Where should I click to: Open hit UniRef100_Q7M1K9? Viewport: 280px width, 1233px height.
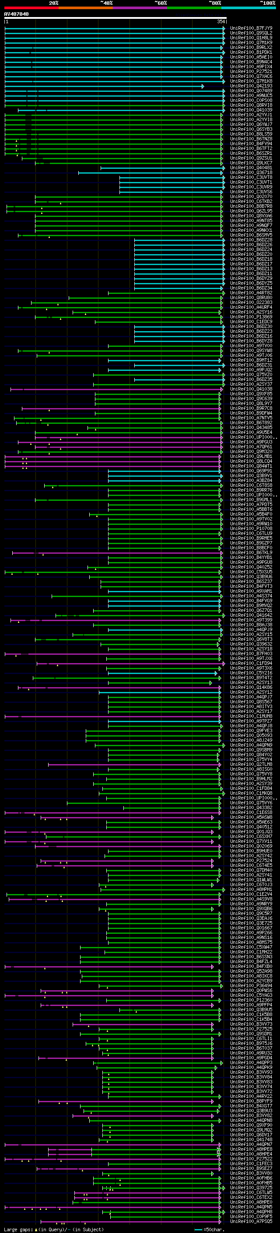251,42
